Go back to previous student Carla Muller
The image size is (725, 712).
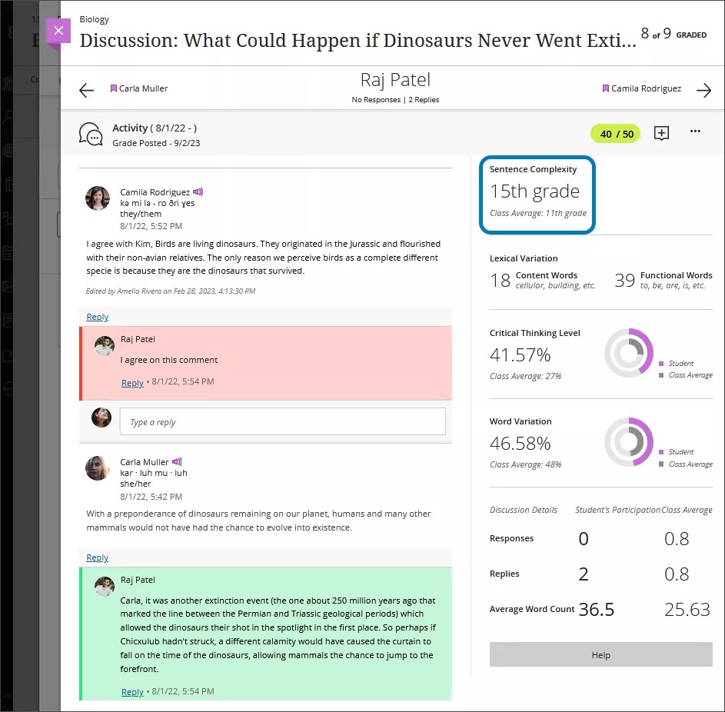pos(86,90)
